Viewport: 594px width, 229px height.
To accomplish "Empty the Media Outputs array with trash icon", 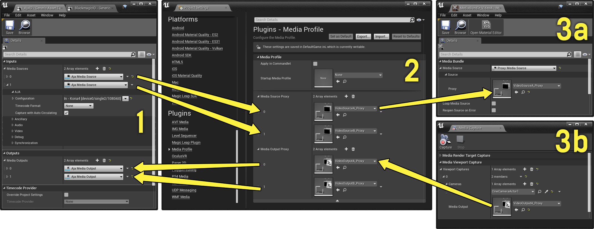I will pyautogui.click(x=104, y=160).
